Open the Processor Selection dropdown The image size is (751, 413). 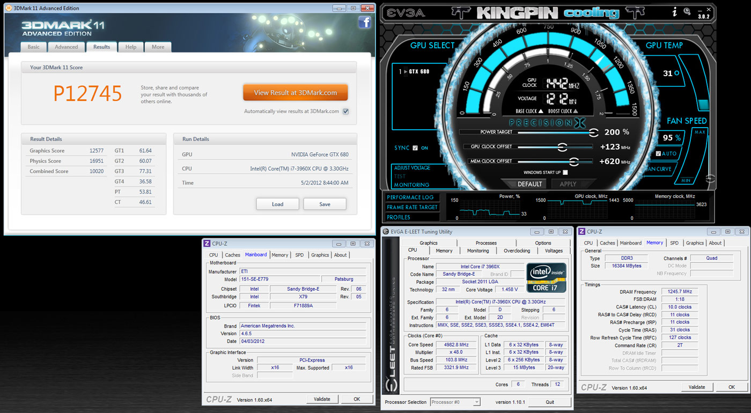(x=455, y=402)
